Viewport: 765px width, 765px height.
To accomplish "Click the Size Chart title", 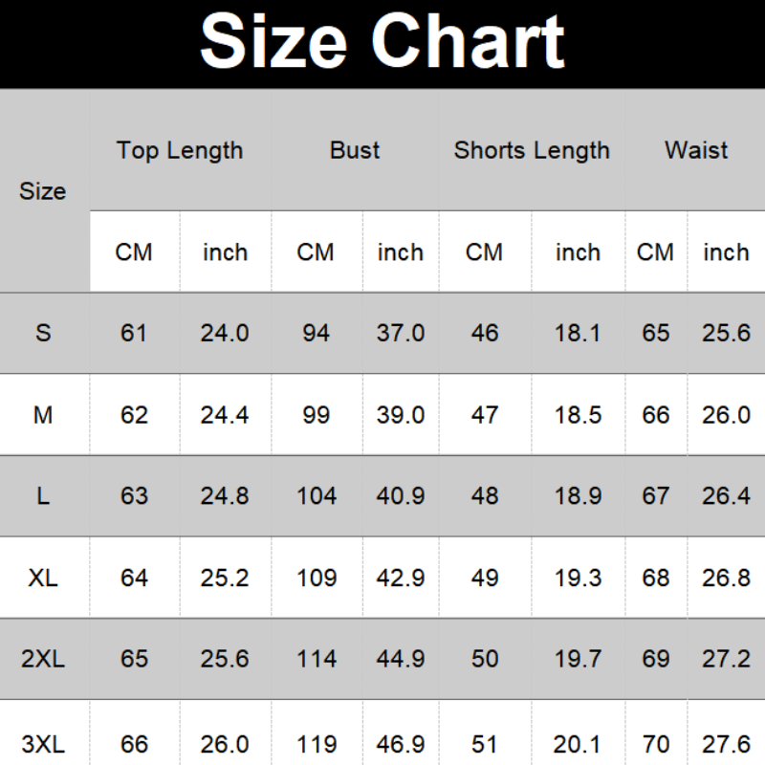I will [382, 42].
